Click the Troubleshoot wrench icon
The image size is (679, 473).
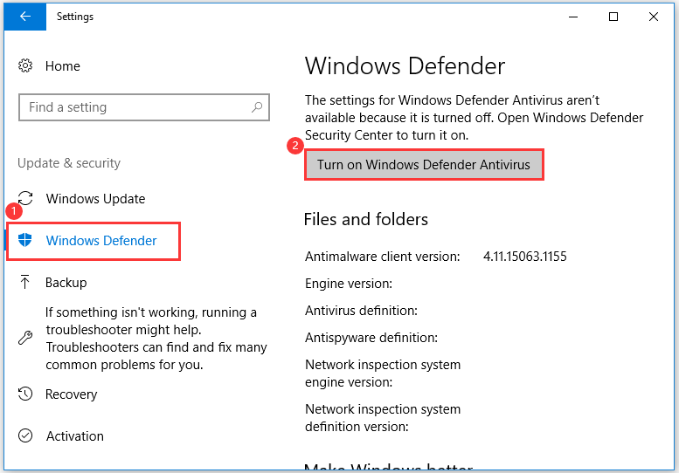coord(25,338)
